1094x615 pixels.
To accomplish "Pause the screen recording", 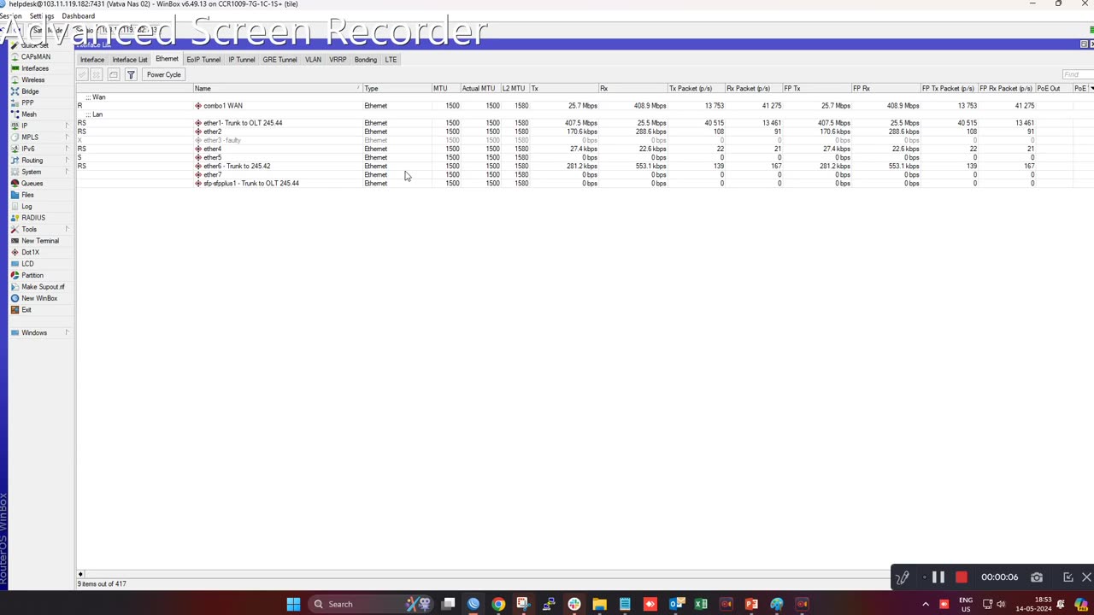I will point(938,577).
